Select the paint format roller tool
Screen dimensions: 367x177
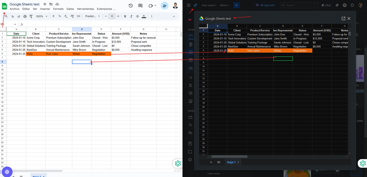pos(31,16)
